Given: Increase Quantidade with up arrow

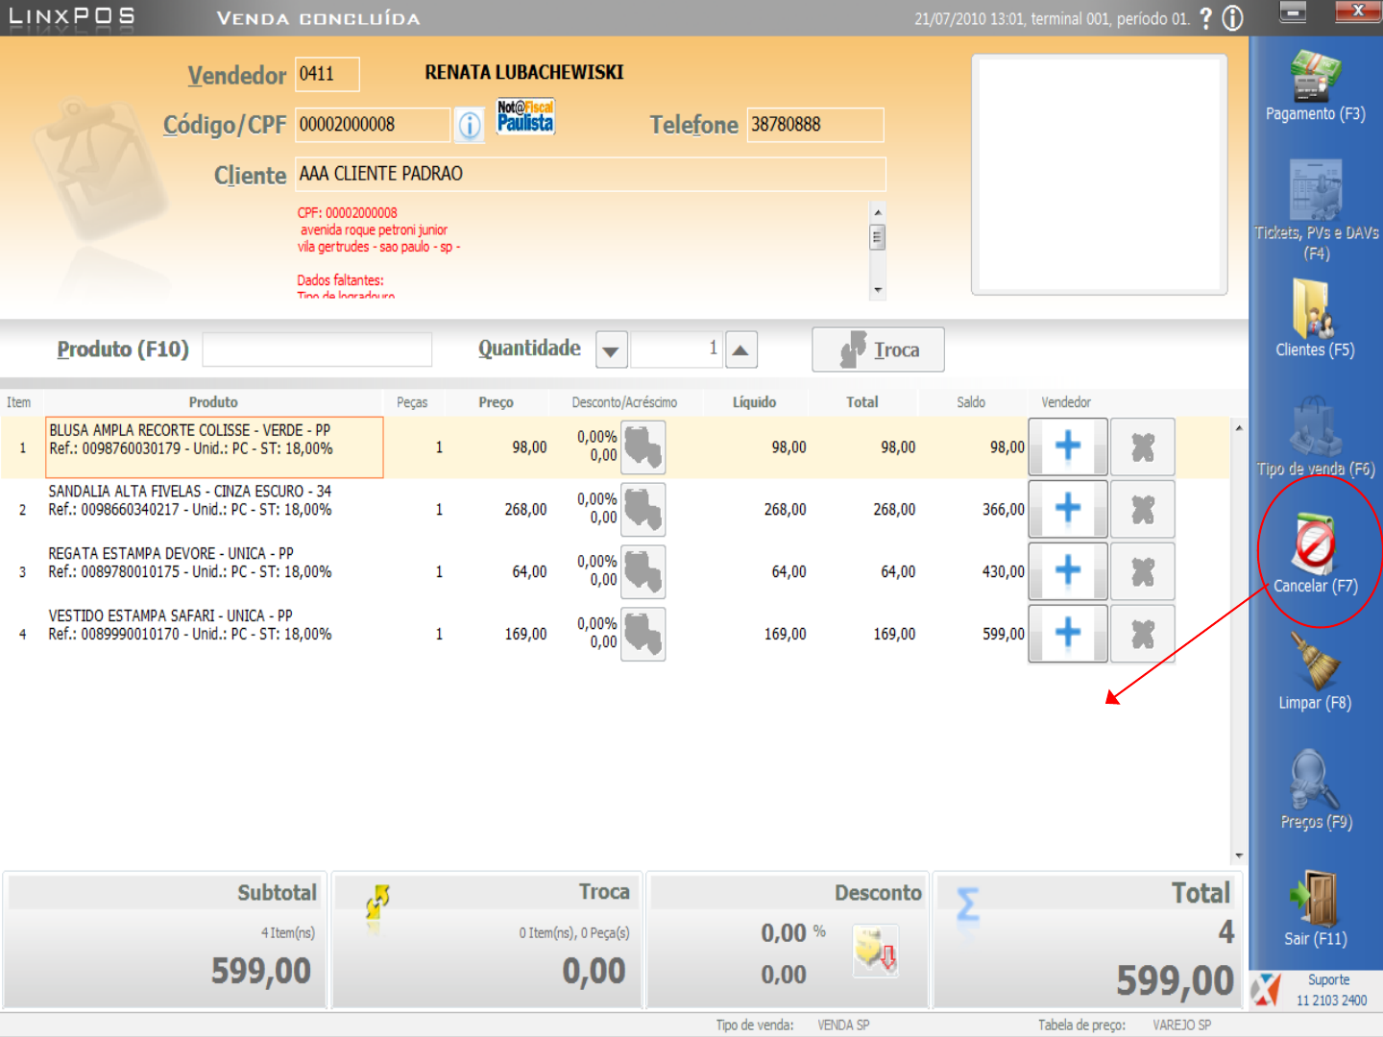Looking at the screenshot, I should click(740, 350).
